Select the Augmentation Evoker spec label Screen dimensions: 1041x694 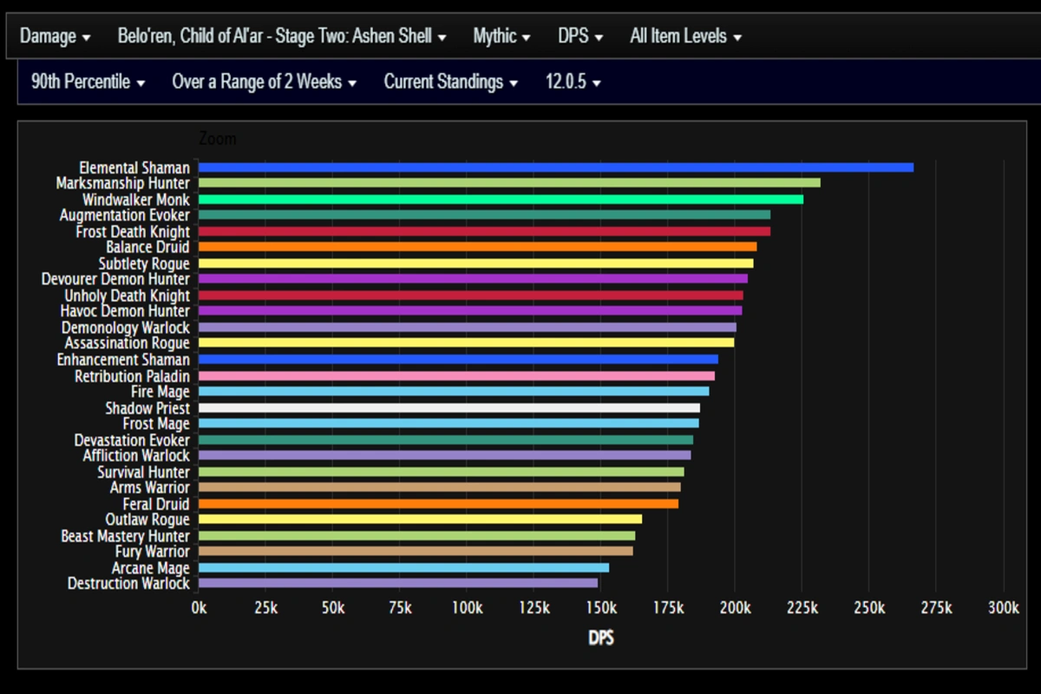[x=125, y=215]
